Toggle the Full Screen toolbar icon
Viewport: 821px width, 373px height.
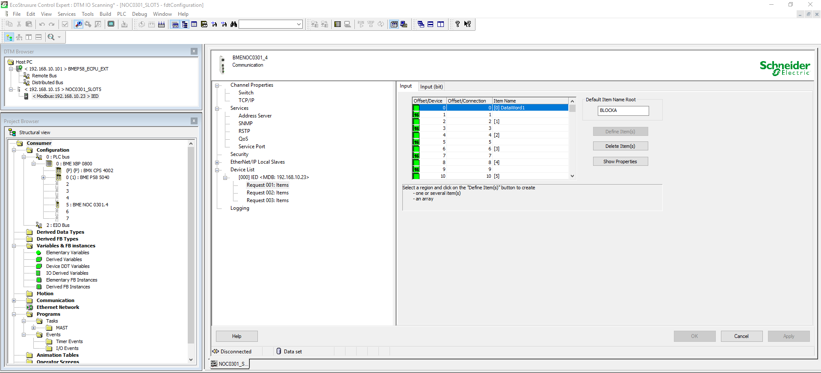click(x=111, y=24)
